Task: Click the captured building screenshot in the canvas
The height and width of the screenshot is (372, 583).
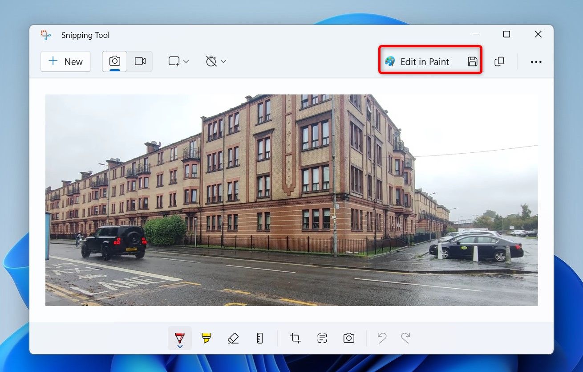Action: tap(291, 200)
